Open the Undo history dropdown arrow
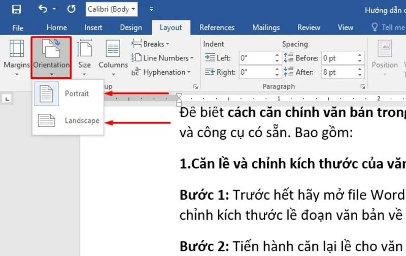The image size is (406, 256). [54, 9]
